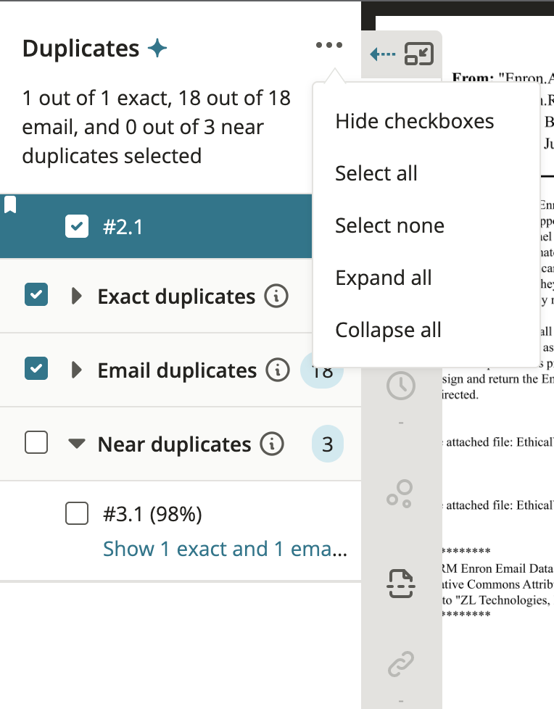Expand the Exact duplicates section

pyautogui.click(x=76, y=296)
